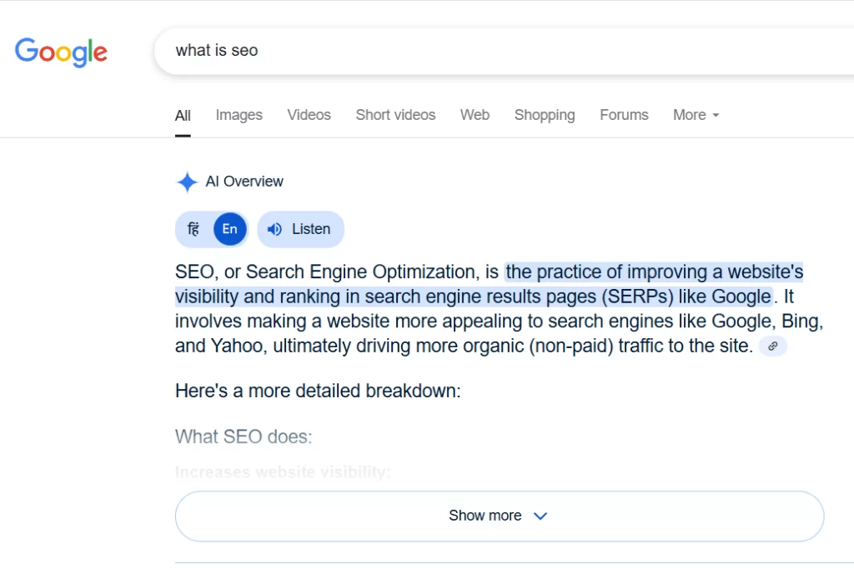Click the AI Overview sparkle icon

point(187,182)
